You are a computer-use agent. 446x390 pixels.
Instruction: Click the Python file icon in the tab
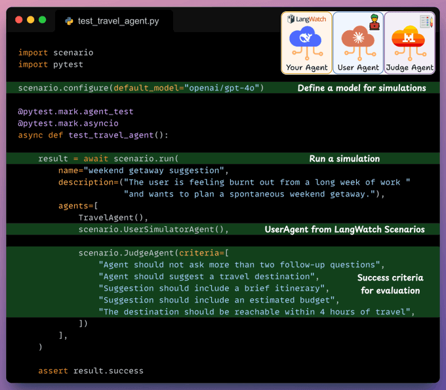69,21
